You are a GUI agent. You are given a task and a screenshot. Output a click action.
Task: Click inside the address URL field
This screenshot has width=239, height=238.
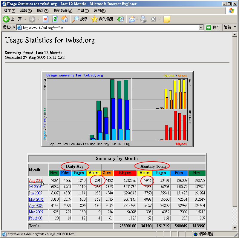[x=108, y=27]
